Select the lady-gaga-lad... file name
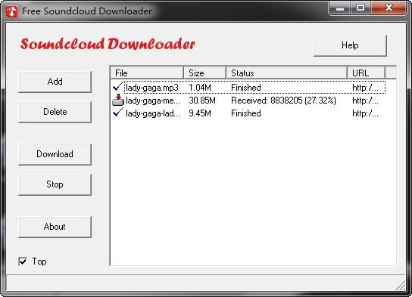This screenshot has height=297, width=412. point(153,113)
